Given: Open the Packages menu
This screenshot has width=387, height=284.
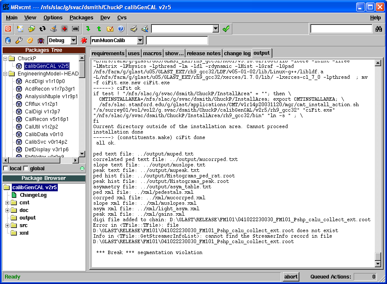Looking at the screenshot, I should [x=81, y=18].
